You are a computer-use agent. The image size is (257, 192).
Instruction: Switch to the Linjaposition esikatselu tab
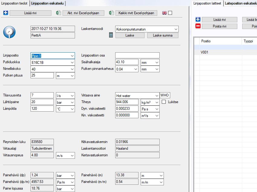point(48,3)
